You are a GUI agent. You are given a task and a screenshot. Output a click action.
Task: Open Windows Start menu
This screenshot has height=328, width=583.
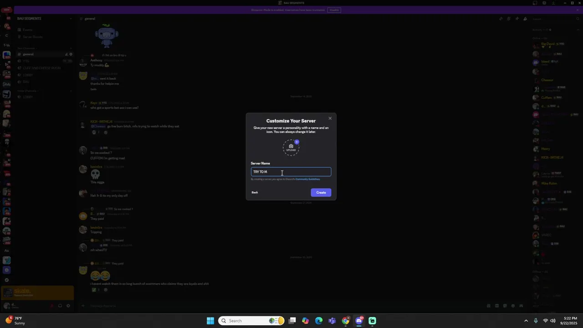210,321
